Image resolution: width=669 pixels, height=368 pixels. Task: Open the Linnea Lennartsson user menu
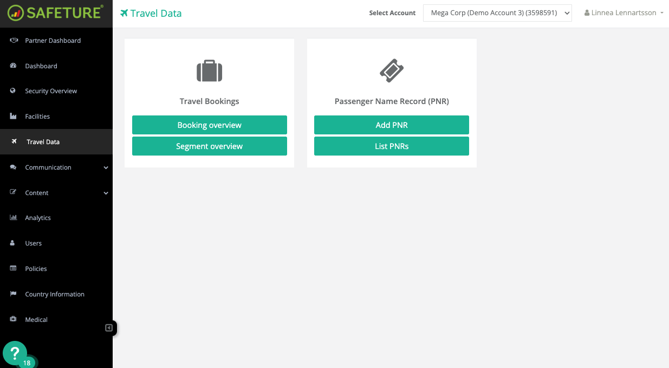tap(623, 12)
